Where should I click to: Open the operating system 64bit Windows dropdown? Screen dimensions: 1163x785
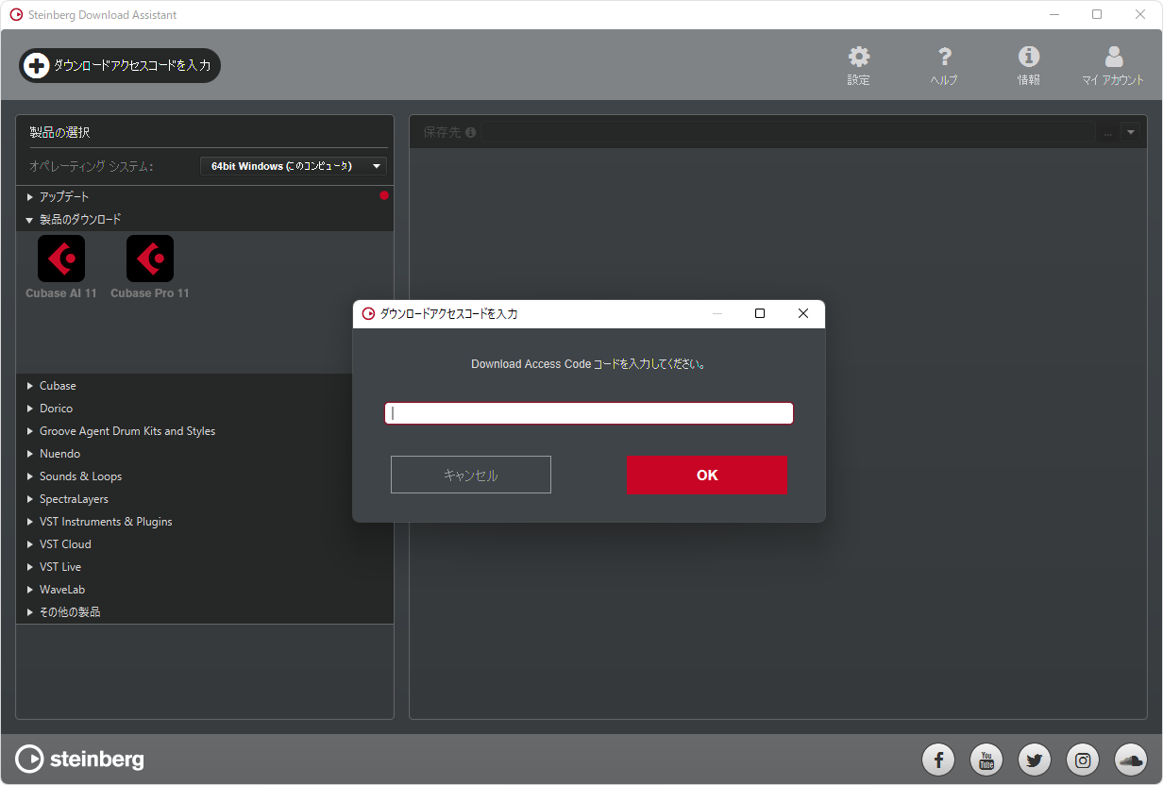pos(294,166)
